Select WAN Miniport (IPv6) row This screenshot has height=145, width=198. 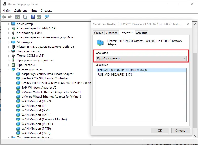(x=35, y=110)
